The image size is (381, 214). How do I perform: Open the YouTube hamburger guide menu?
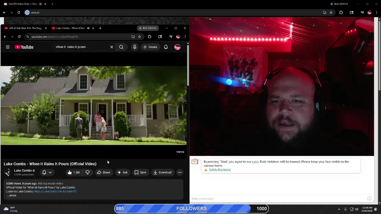point(8,47)
